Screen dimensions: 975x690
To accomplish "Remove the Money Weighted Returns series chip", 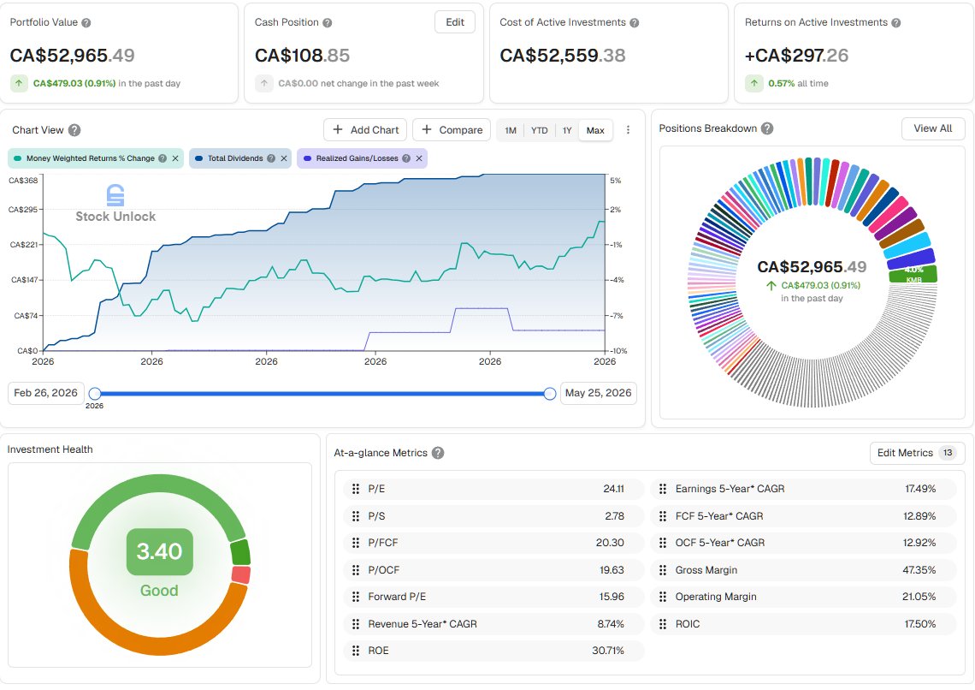I will click(175, 158).
